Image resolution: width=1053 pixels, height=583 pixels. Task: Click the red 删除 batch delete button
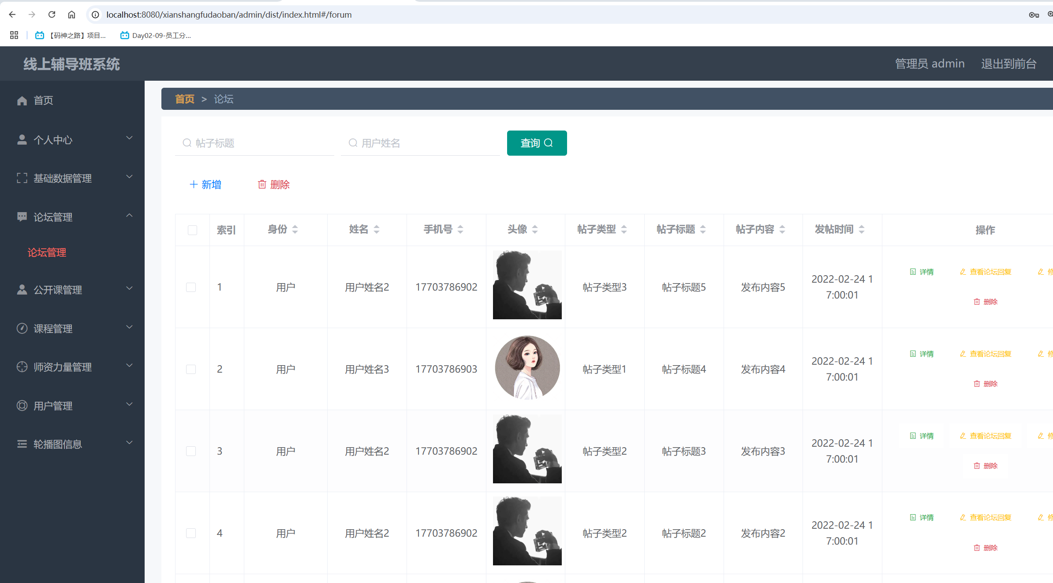[273, 184]
